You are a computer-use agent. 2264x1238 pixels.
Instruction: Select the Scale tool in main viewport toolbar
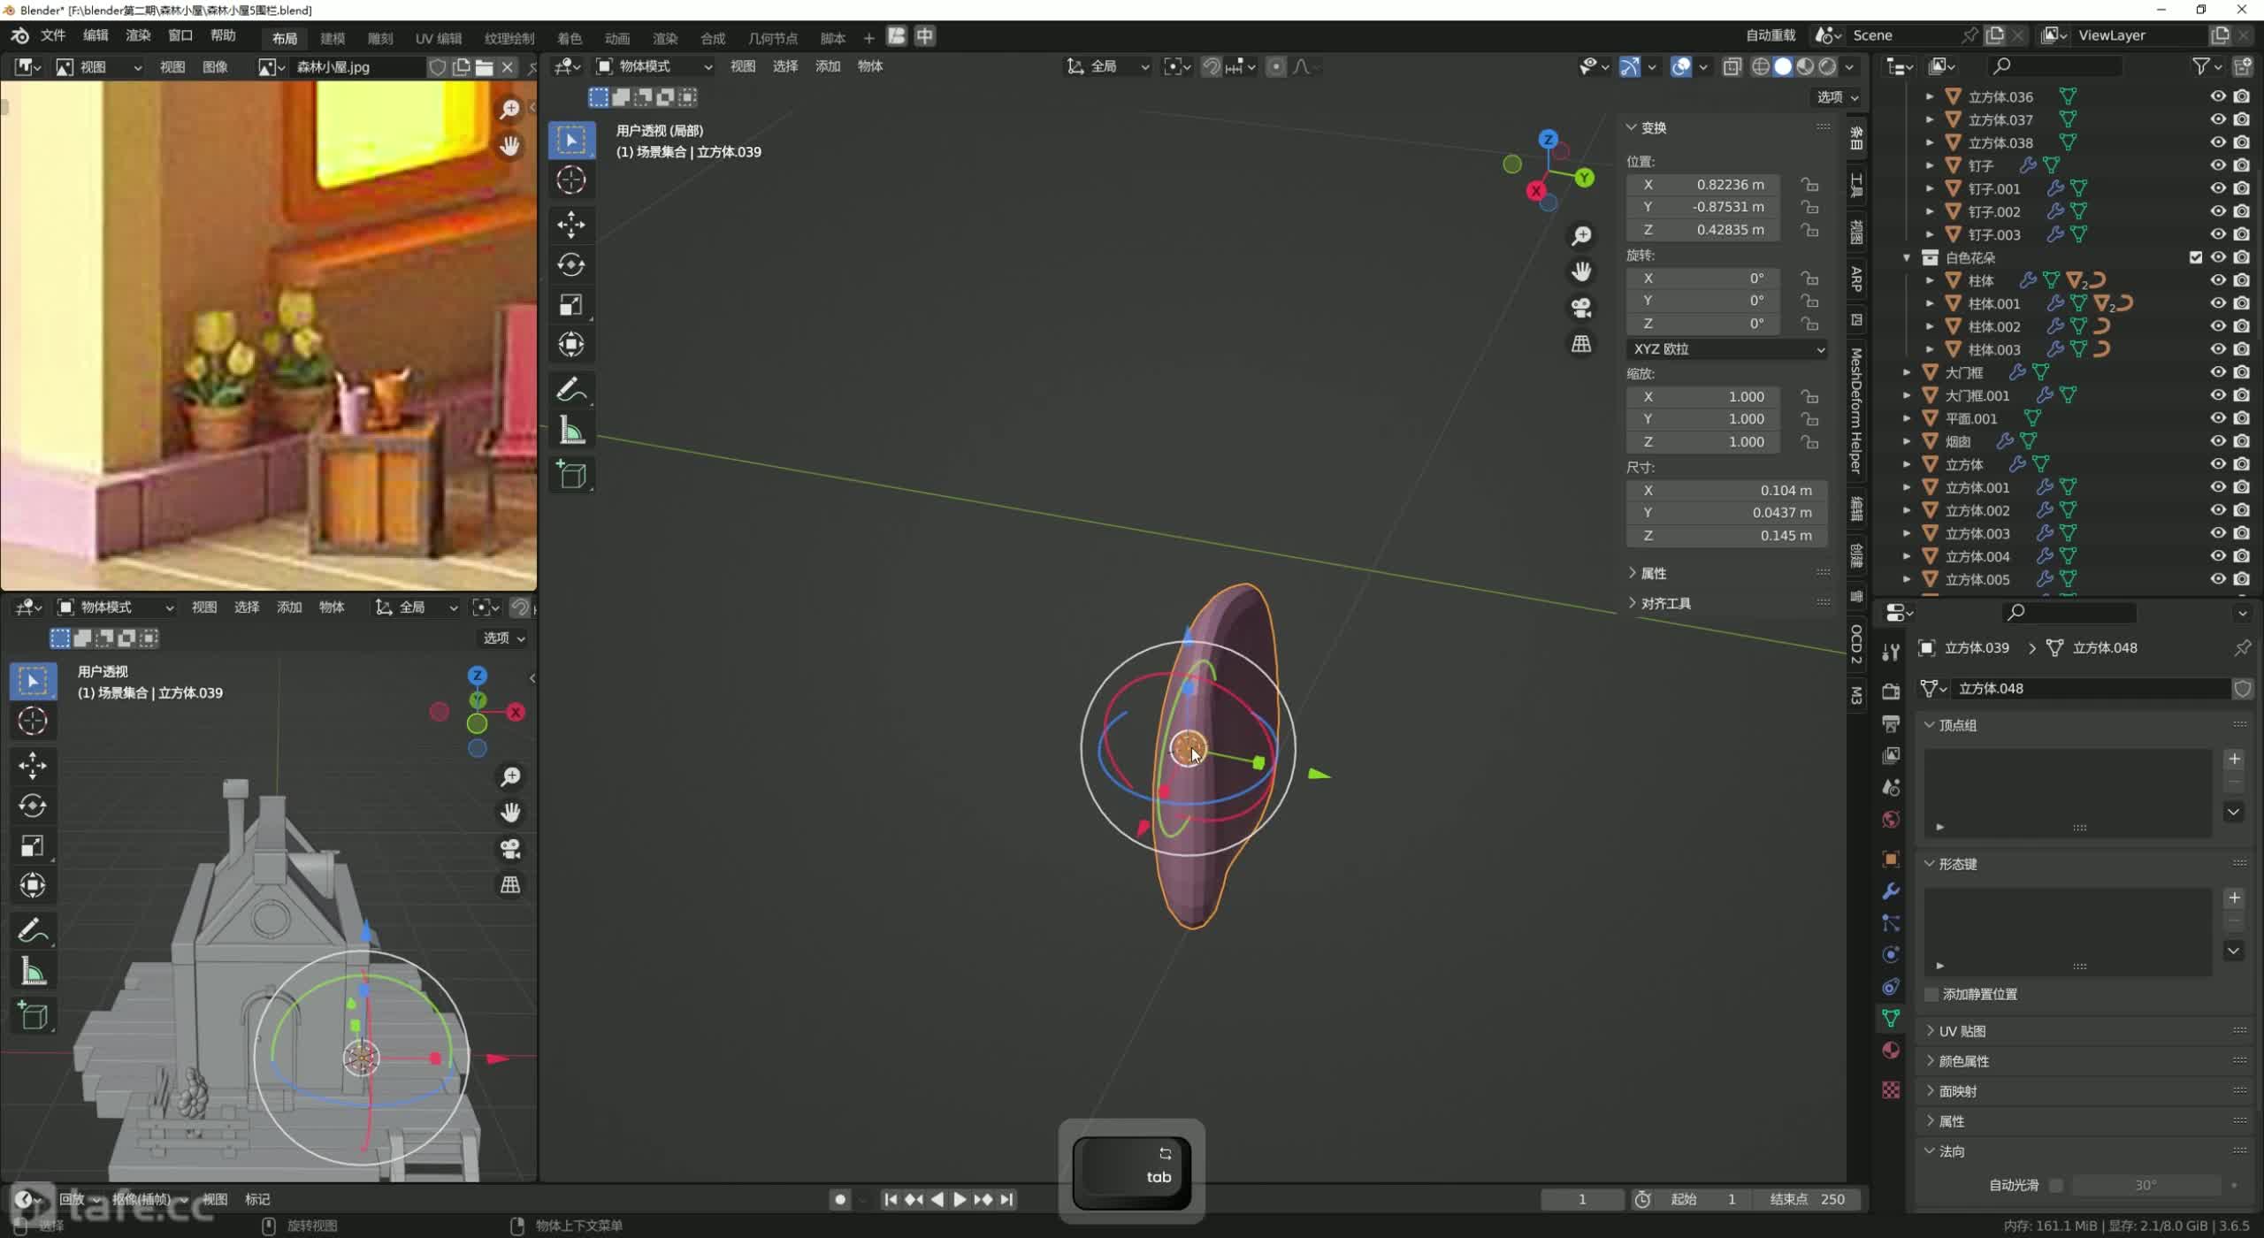[571, 305]
